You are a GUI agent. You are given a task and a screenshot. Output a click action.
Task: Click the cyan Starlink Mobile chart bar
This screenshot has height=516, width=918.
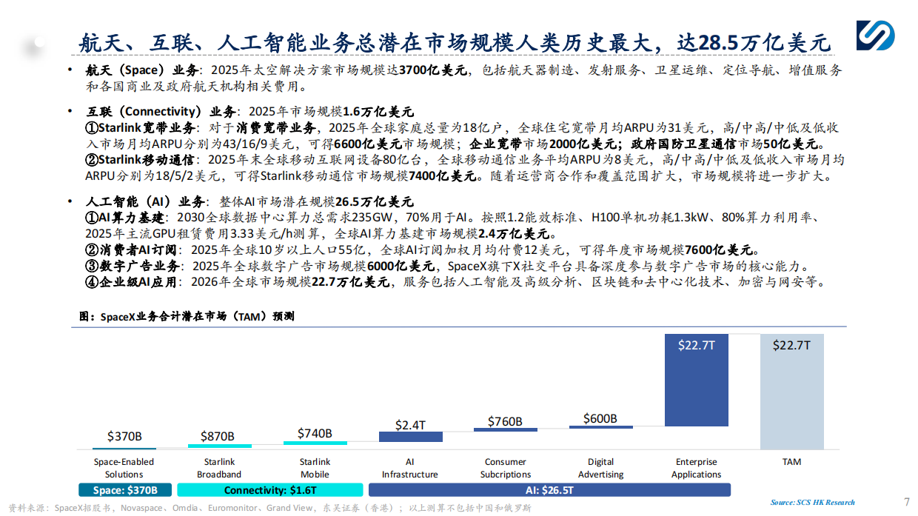[x=315, y=443]
